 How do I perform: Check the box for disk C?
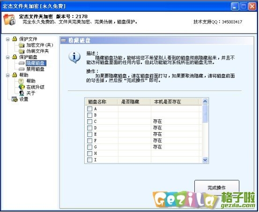(89, 121)
